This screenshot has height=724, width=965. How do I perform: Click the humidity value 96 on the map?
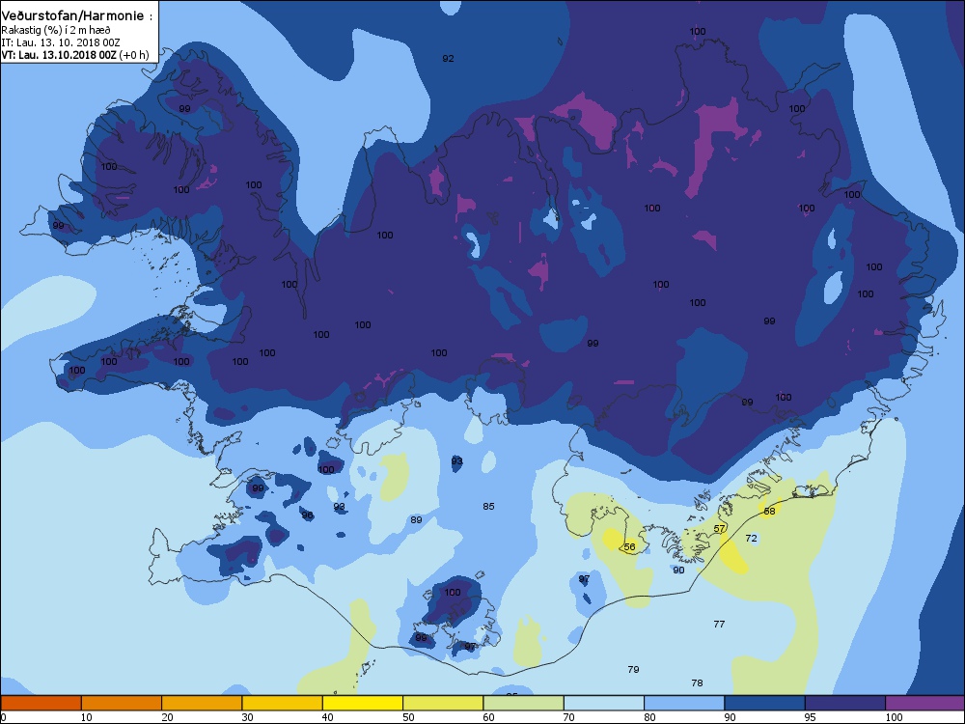307,515
